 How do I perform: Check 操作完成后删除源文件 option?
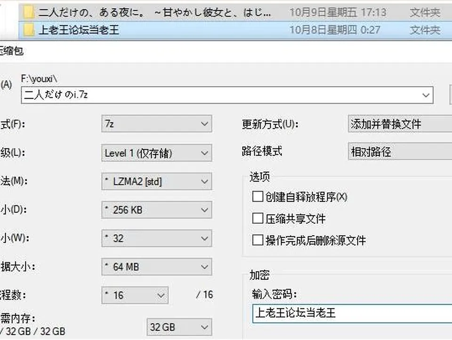click(258, 240)
